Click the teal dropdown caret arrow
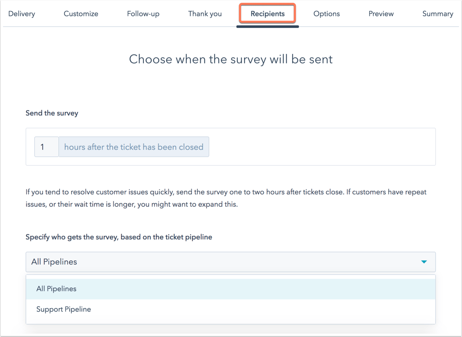The image size is (462, 337). 424,262
